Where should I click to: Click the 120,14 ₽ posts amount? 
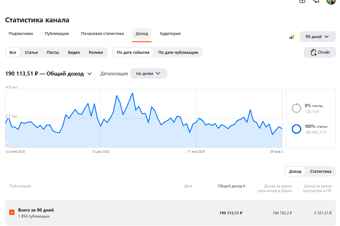click(312, 112)
